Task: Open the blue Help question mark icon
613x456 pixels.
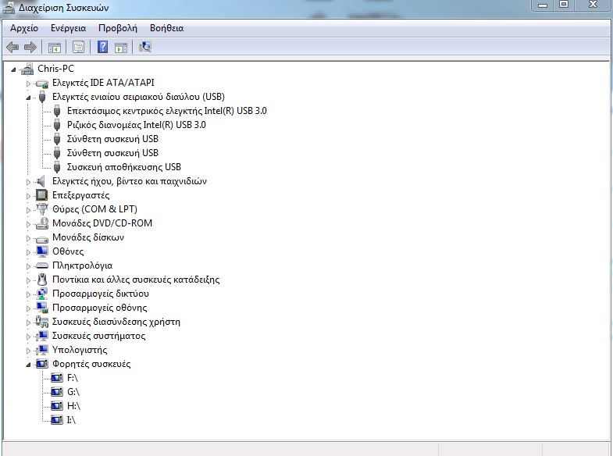Action: pyautogui.click(x=102, y=48)
